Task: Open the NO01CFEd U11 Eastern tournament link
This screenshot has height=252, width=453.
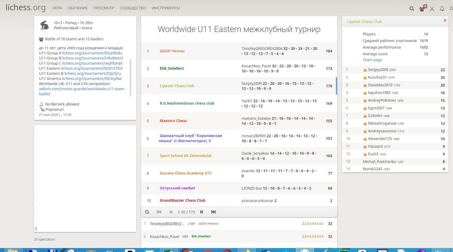Action: coord(92,68)
